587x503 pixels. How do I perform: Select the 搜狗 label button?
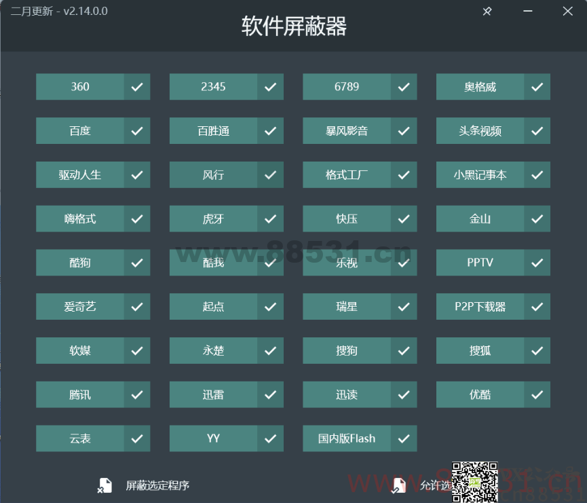347,350
